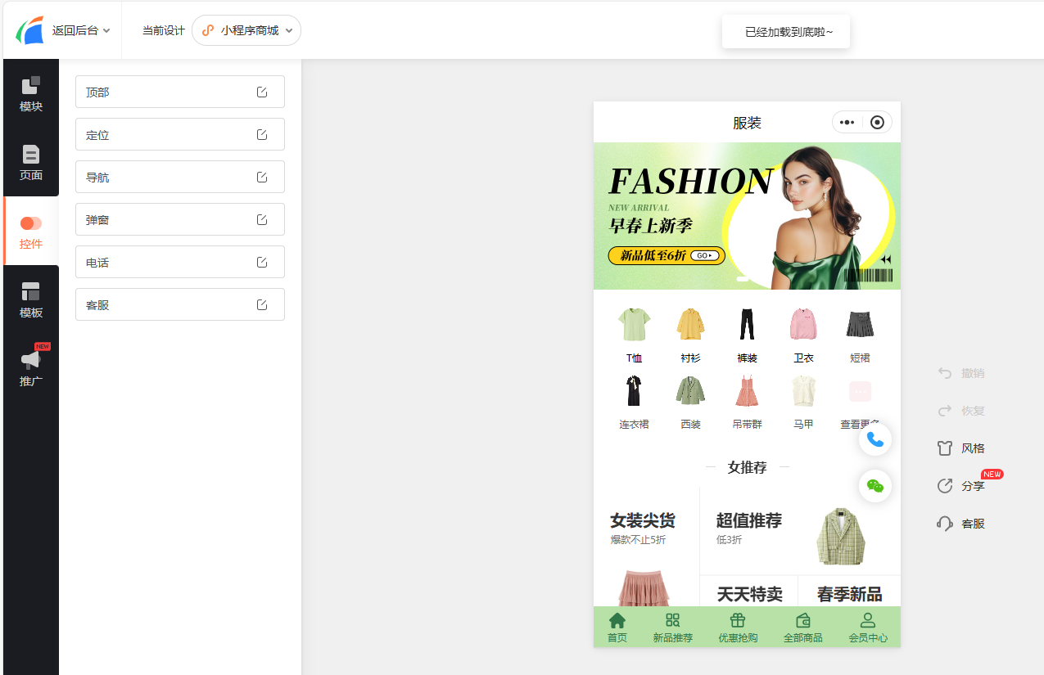This screenshot has height=675, width=1044.
Task: Select the 模板 template sidebar icon
Action: coord(31,299)
